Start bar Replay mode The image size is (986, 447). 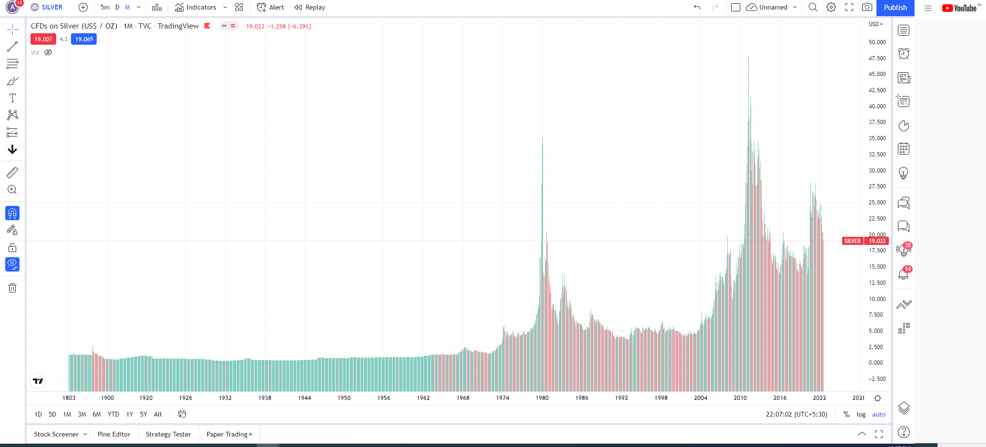coord(310,7)
